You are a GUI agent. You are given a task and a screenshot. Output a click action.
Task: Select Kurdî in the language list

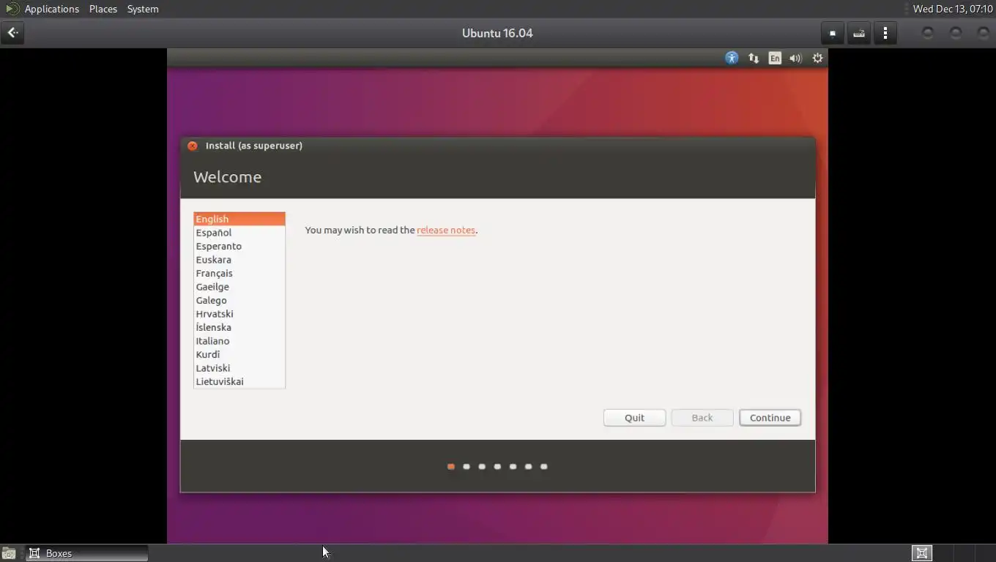click(x=239, y=354)
